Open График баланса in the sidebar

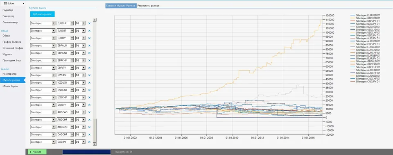(x=12, y=42)
